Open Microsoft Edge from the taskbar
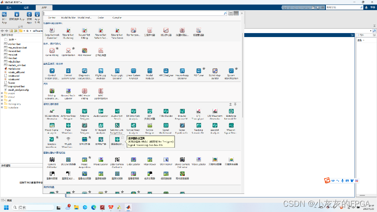Viewport: 377px width, 212px height. [x=93, y=207]
